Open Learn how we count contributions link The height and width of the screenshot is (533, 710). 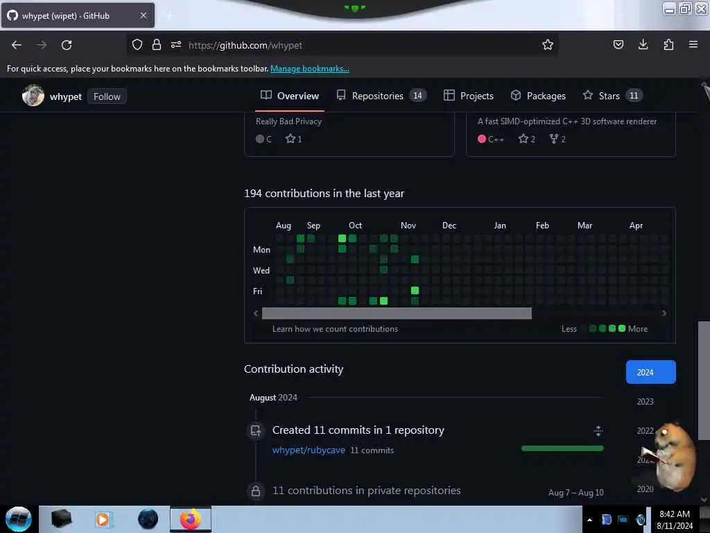(x=335, y=328)
